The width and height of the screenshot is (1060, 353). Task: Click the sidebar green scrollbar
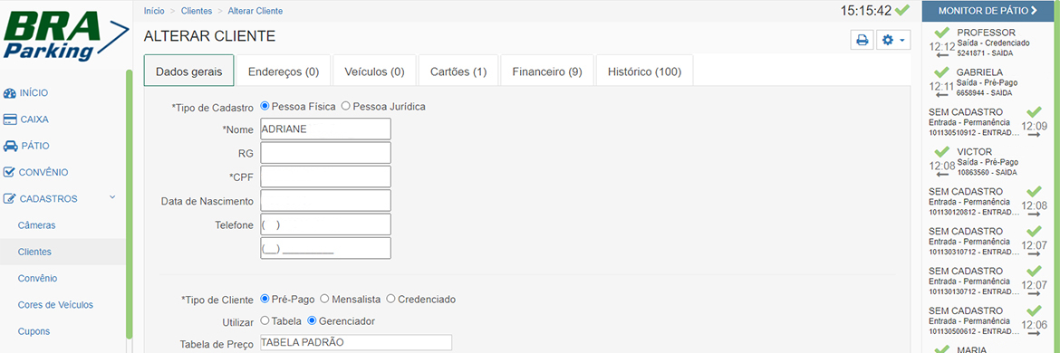pyautogui.click(x=129, y=205)
